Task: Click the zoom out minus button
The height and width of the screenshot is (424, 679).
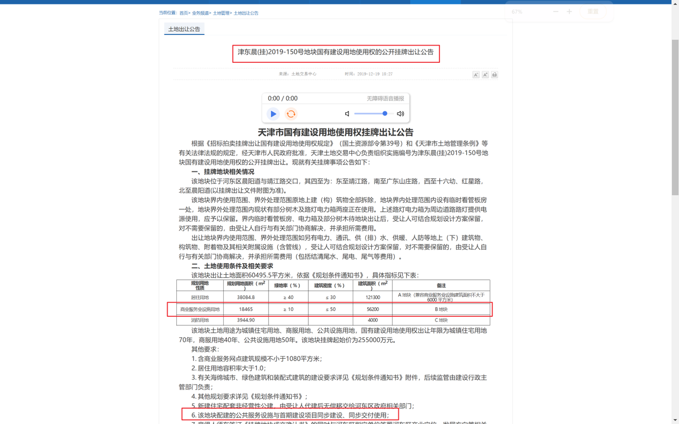Action: point(556,11)
